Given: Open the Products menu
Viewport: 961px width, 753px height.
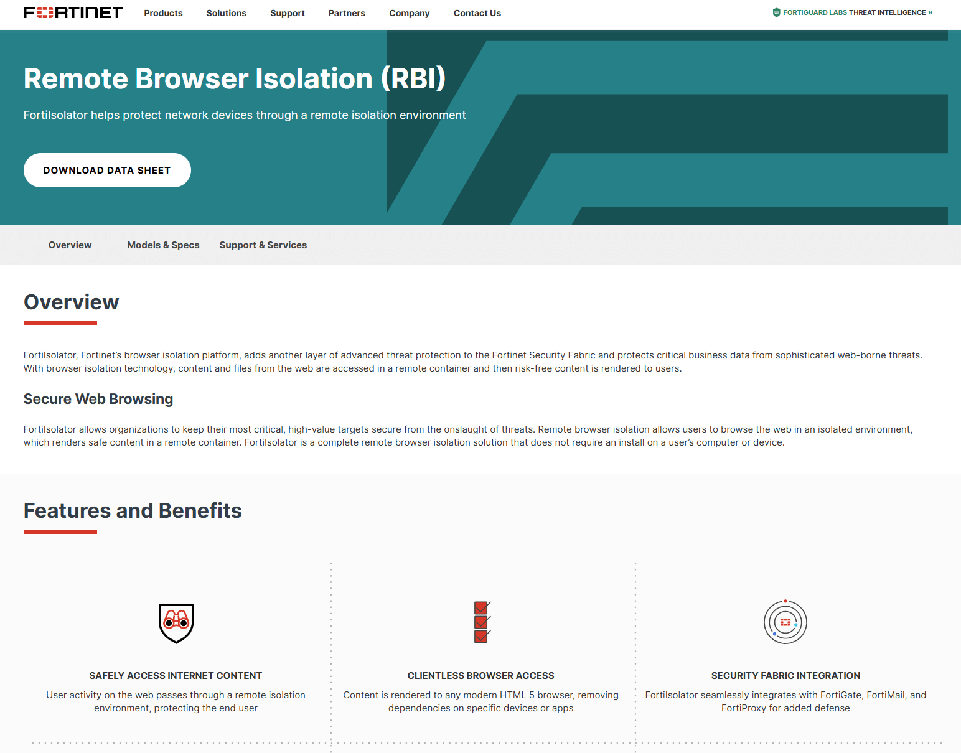Looking at the screenshot, I should point(162,13).
